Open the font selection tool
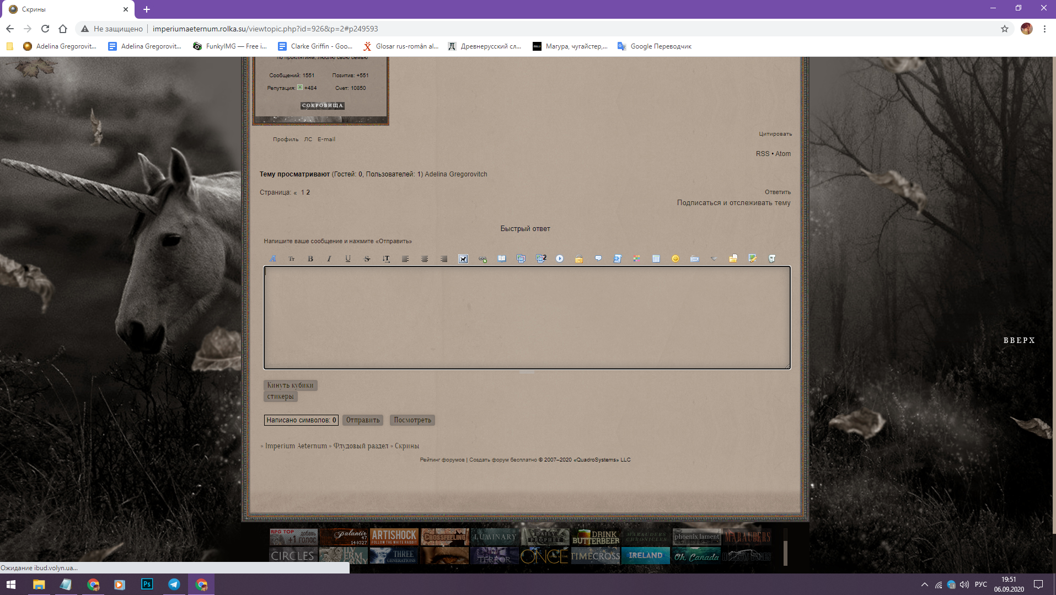Viewport: 1056px width, 595px height. click(x=272, y=259)
